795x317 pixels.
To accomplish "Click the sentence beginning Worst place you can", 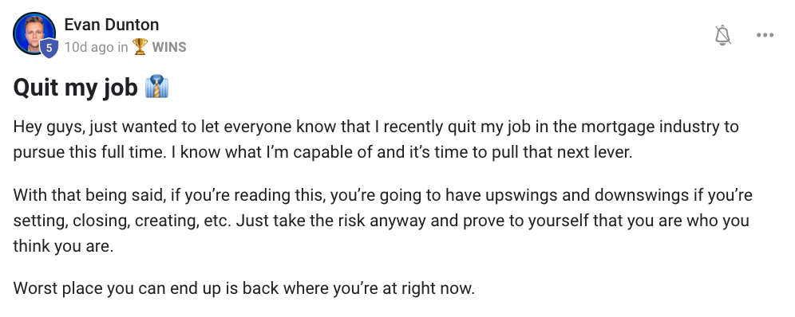I will 244,288.
